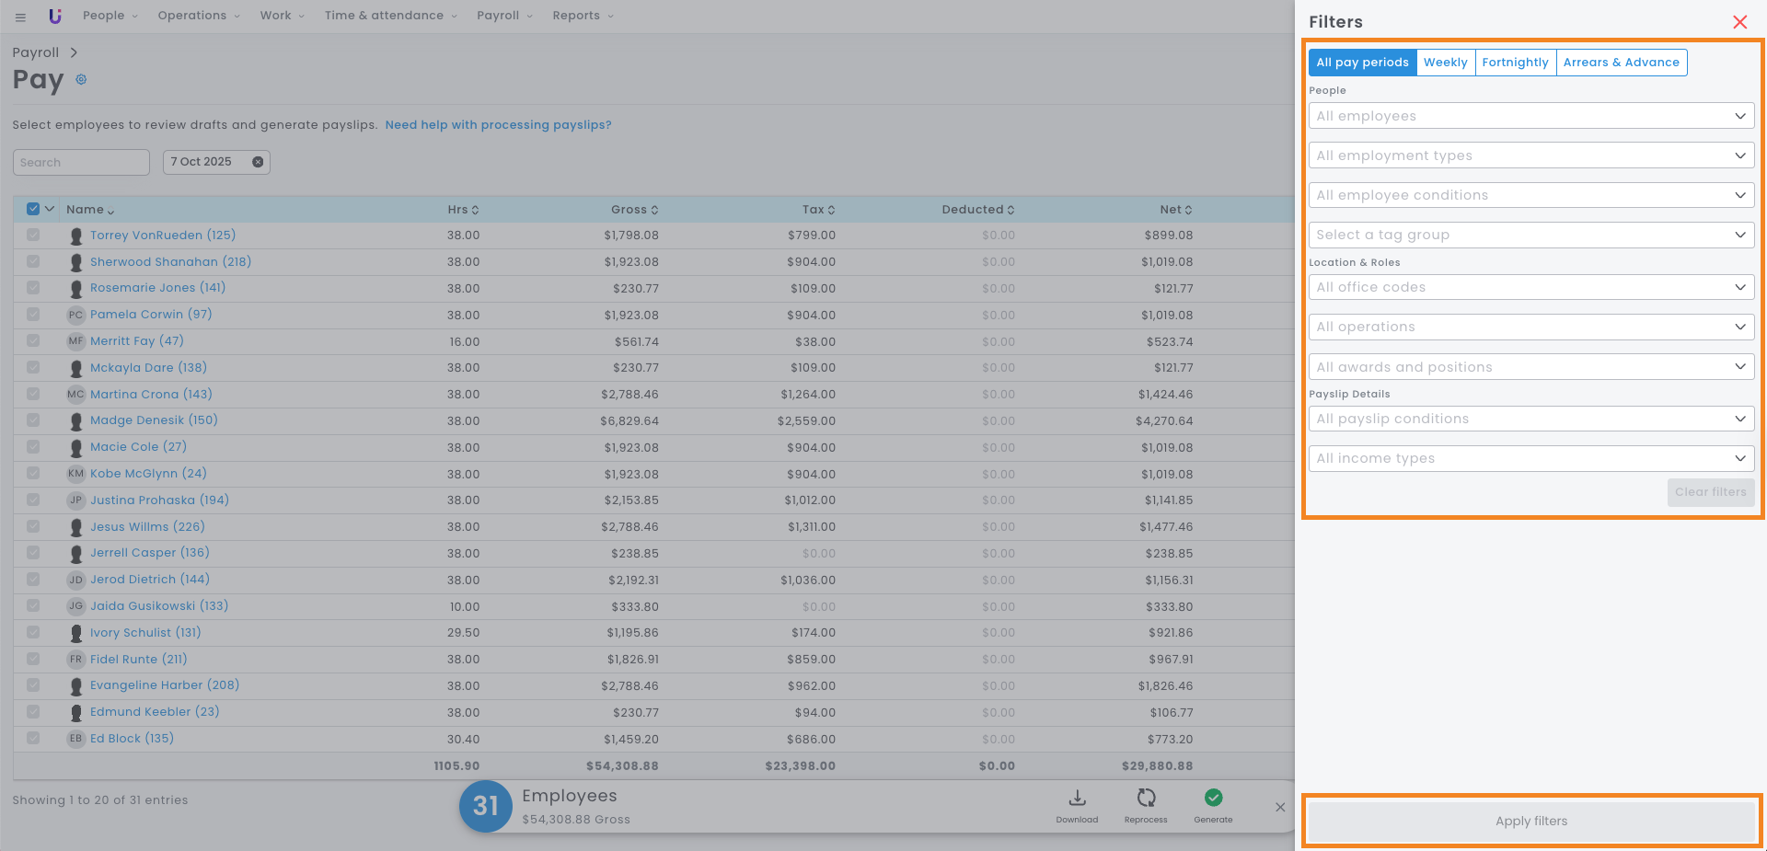This screenshot has height=851, width=1767.
Task: Open the payslip processing help link
Action: 498,125
